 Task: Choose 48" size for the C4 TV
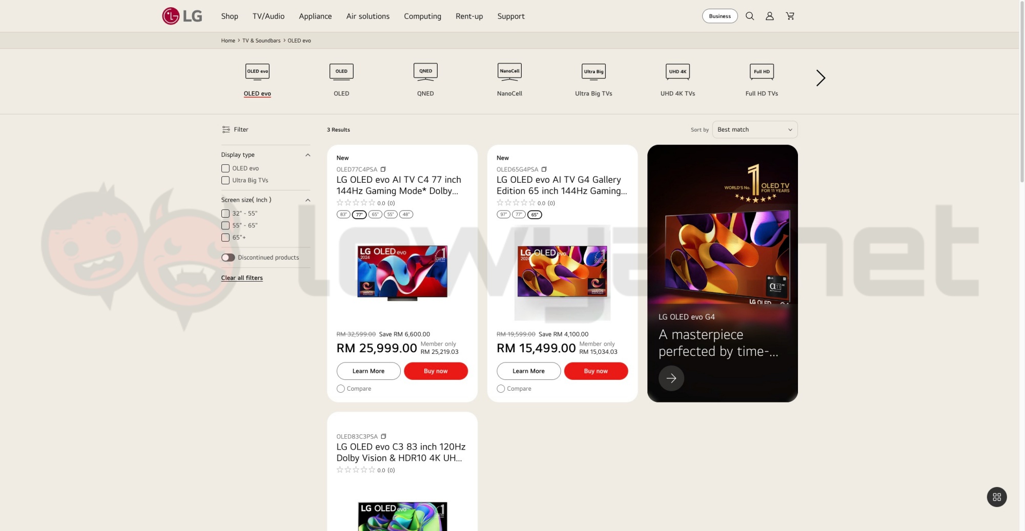pyautogui.click(x=406, y=215)
